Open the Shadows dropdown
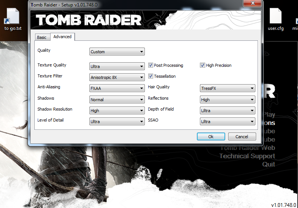The width and height of the screenshot is (298, 208). (x=117, y=99)
